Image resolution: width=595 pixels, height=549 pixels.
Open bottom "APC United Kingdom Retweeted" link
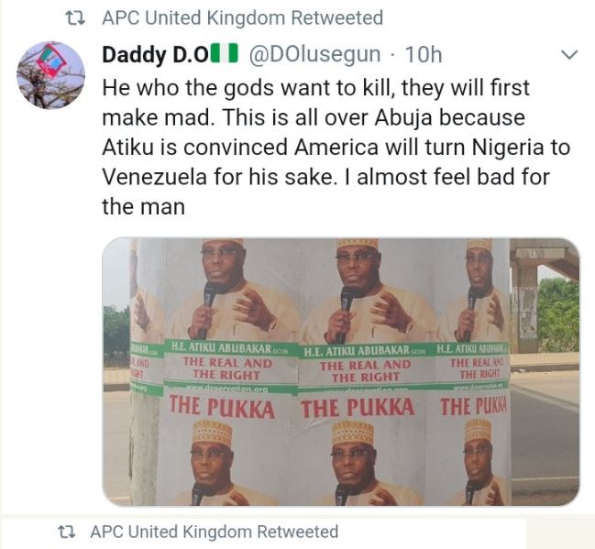coord(214,532)
